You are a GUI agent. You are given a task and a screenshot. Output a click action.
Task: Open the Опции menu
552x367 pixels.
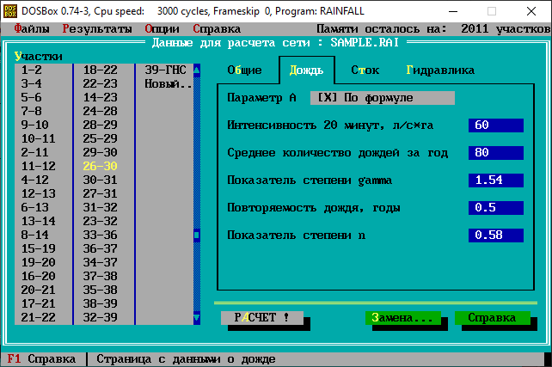coord(162,28)
